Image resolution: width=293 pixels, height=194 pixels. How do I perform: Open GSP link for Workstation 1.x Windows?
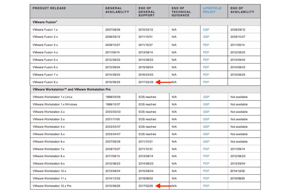pyautogui.click(x=206, y=104)
